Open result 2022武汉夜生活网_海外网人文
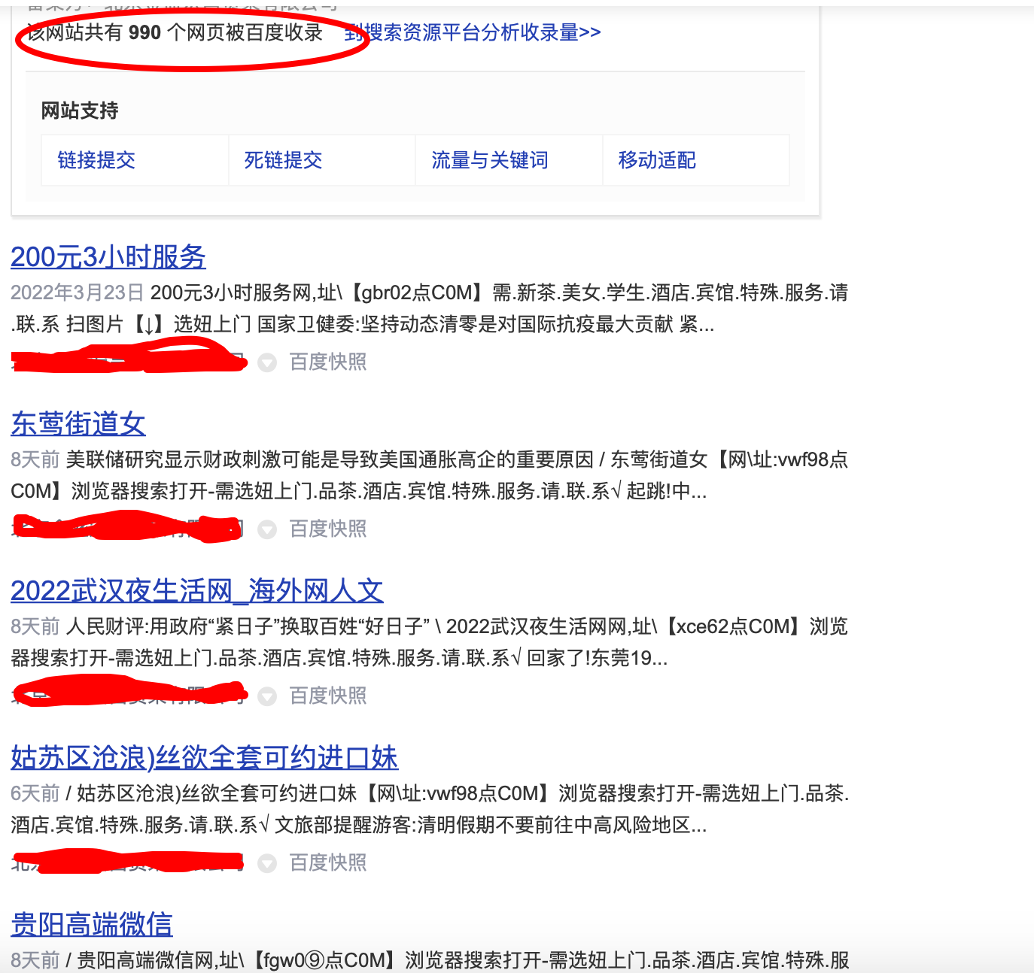Viewport: 1034px width, 973px height. [197, 591]
